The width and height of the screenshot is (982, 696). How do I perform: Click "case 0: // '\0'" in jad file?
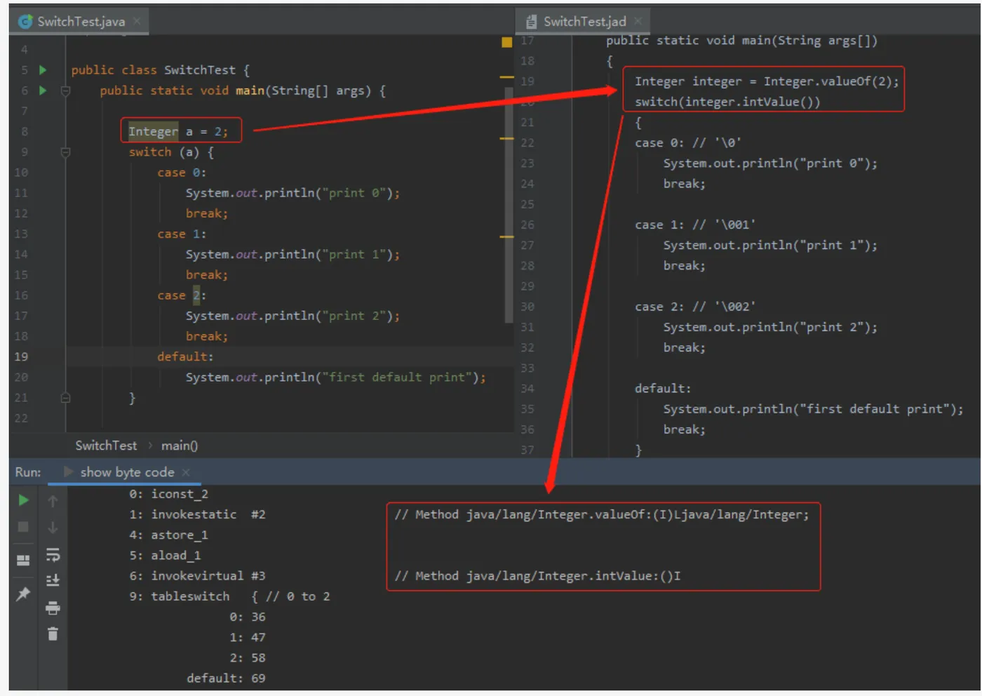pyautogui.click(x=688, y=143)
